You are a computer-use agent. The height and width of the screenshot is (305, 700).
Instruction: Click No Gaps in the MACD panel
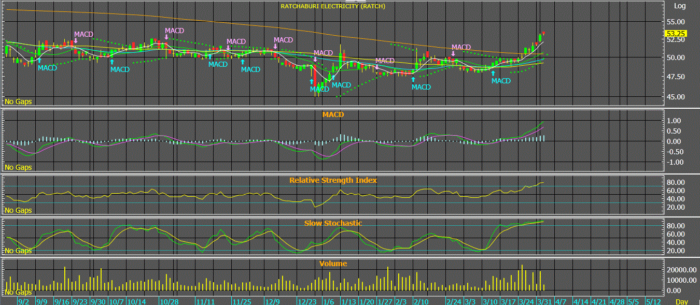(18, 167)
